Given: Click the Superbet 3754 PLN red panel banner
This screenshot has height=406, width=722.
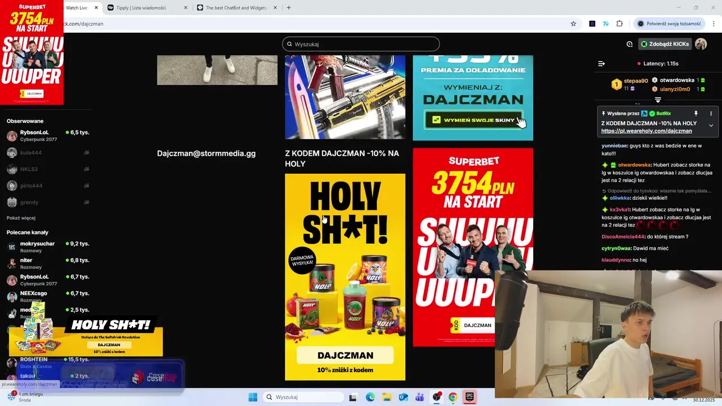Looking at the screenshot, I should [473, 247].
